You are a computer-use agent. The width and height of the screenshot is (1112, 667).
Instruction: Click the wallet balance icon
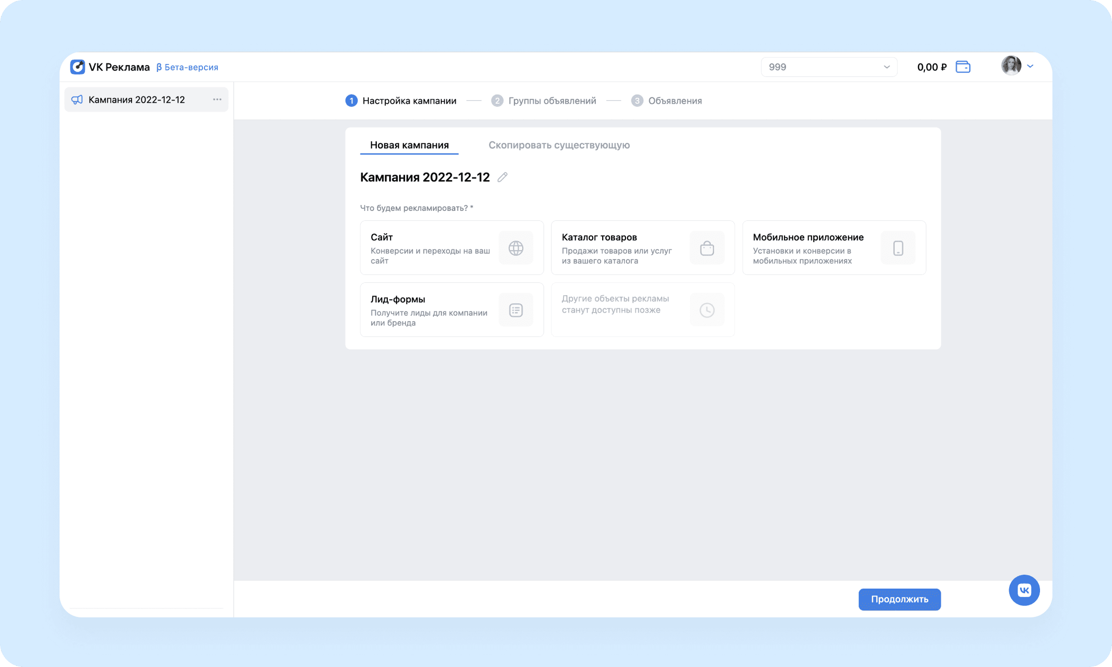coord(963,67)
